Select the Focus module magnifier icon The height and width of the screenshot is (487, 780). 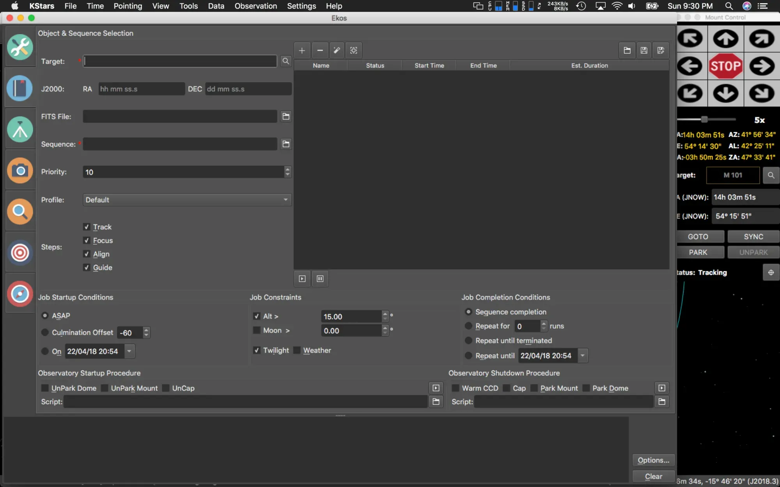point(19,211)
